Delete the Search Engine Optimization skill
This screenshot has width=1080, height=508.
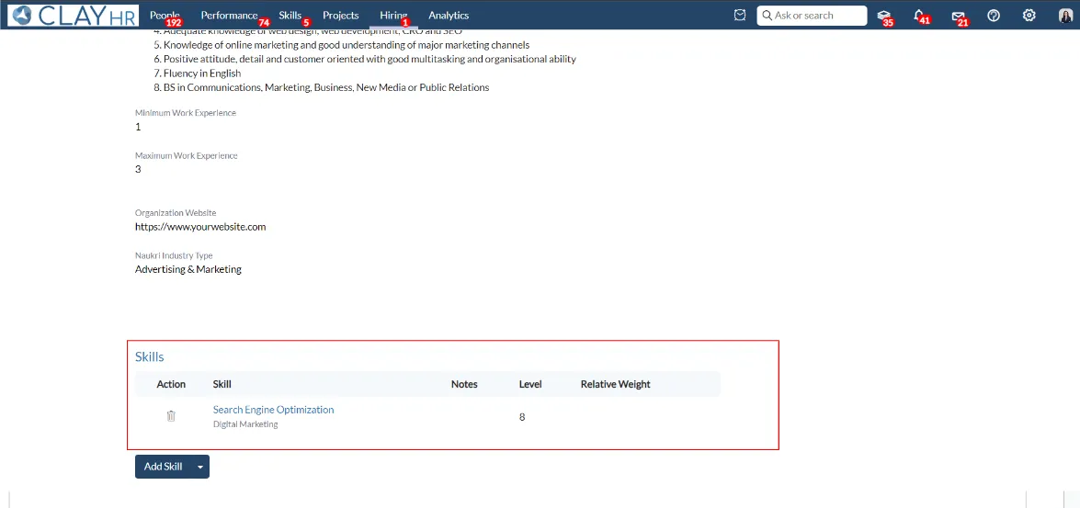[171, 416]
